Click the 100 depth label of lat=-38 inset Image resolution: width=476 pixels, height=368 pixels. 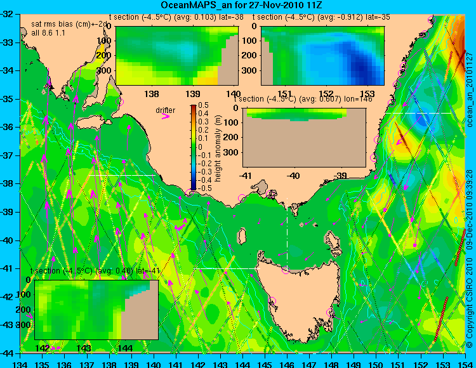105,41
